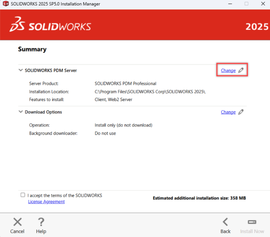Click the Summary heading
This screenshot has height=237, width=270.
pyautogui.click(x=32, y=49)
